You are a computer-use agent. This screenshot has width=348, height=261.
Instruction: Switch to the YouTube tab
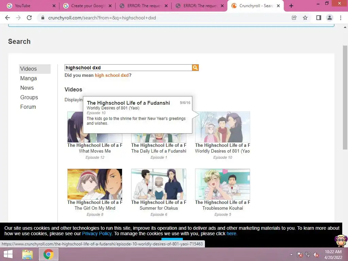pyautogui.click(x=30, y=6)
